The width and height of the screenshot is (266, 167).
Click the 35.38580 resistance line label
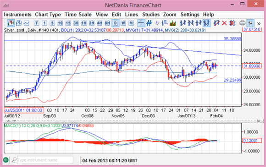pyautogui.click(x=232, y=39)
